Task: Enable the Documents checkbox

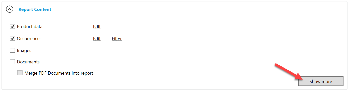Action: pyautogui.click(x=12, y=62)
